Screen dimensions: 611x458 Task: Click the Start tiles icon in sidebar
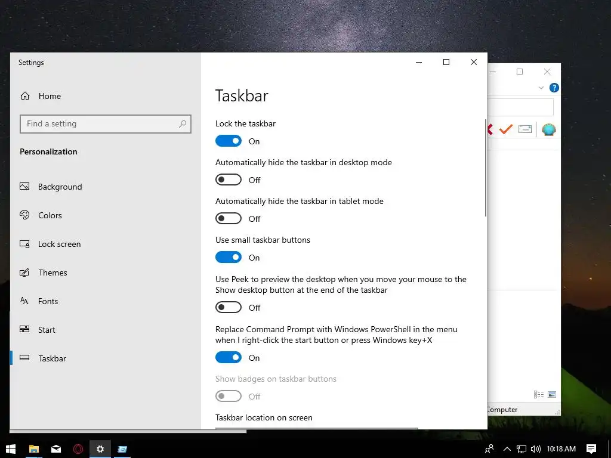pyautogui.click(x=24, y=329)
